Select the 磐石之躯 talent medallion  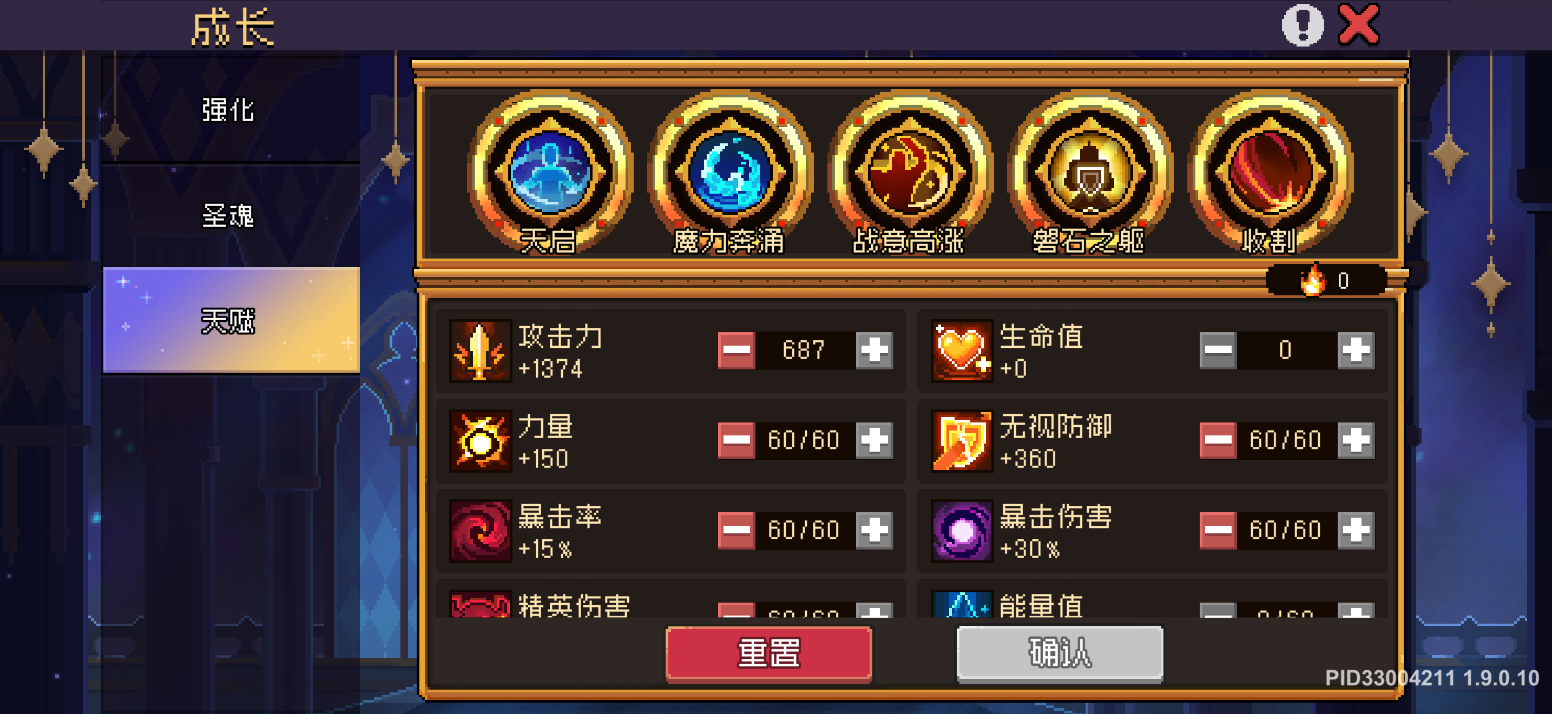pos(1090,173)
